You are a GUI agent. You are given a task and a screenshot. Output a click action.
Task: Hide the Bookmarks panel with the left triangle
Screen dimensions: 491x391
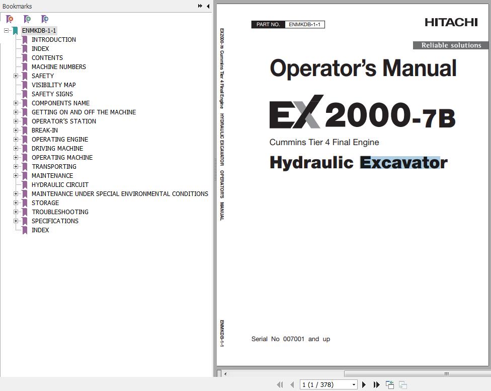[x=208, y=6]
